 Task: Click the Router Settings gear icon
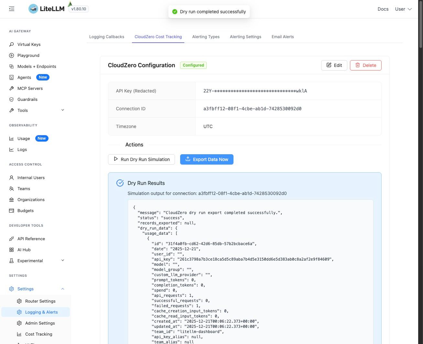tap(19, 301)
